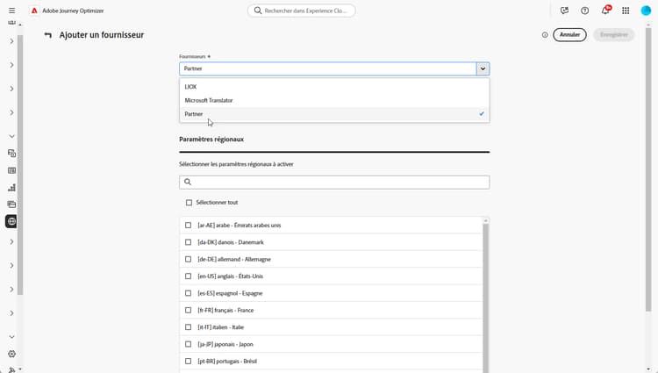
Task: Expand the first chevron in left sidebar
Action: point(11,41)
